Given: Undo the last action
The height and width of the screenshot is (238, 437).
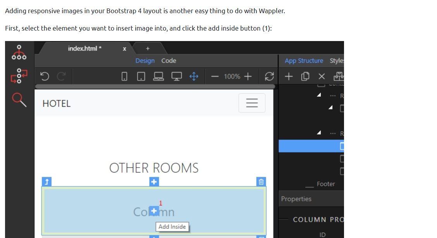Looking at the screenshot, I should click(x=45, y=77).
